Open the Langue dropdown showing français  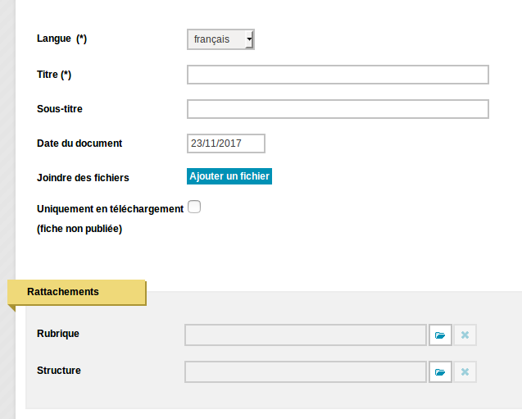(x=220, y=39)
